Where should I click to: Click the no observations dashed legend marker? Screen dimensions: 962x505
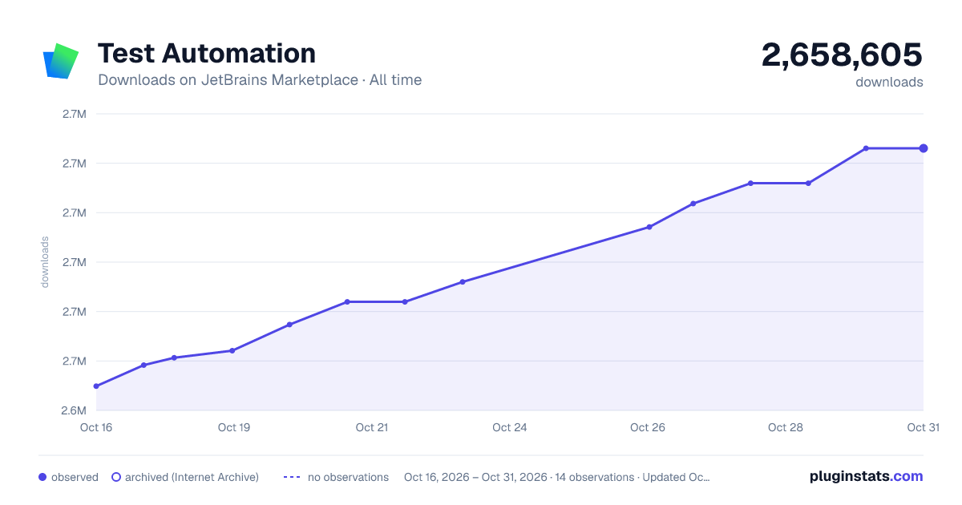click(292, 477)
